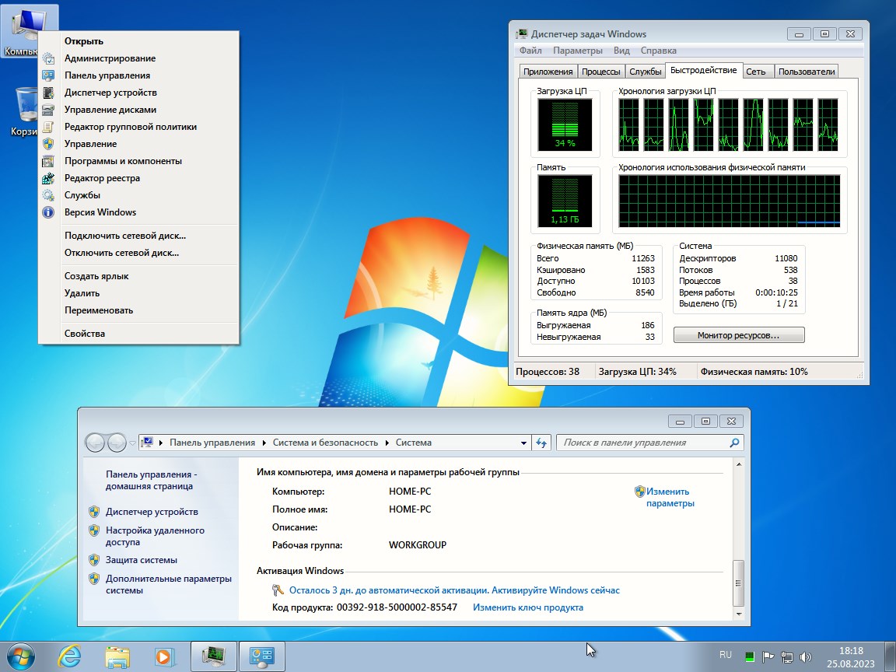The width and height of the screenshot is (896, 672).
Task: Choose Открыть in the context menu
Action: coord(139,41)
